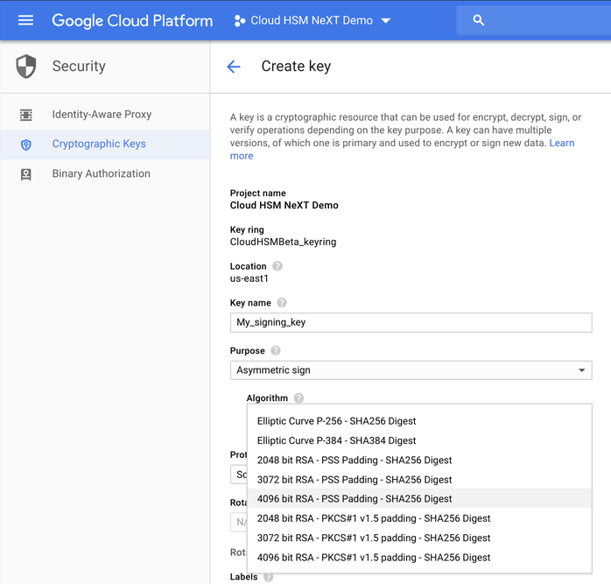611x584 pixels.
Task: Select Elliptic Curve P-256 - SHA256 Digest
Action: 419,421
